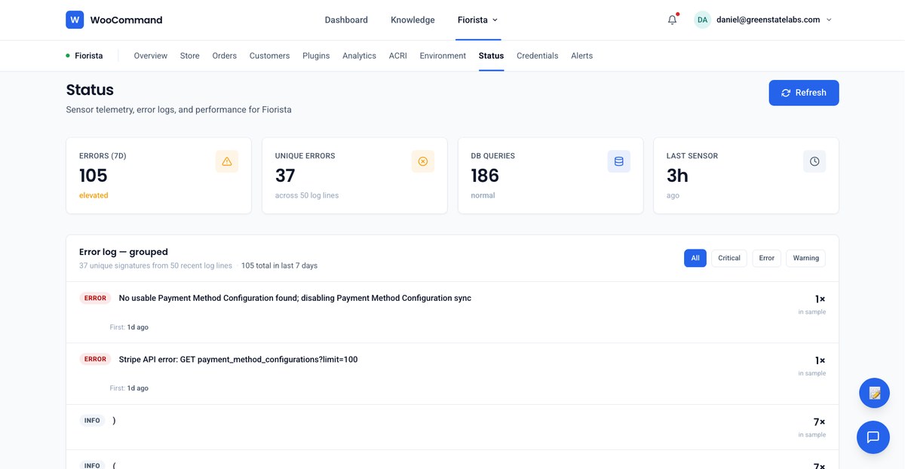
Task: Filter error log by Critical
Action: (x=729, y=258)
